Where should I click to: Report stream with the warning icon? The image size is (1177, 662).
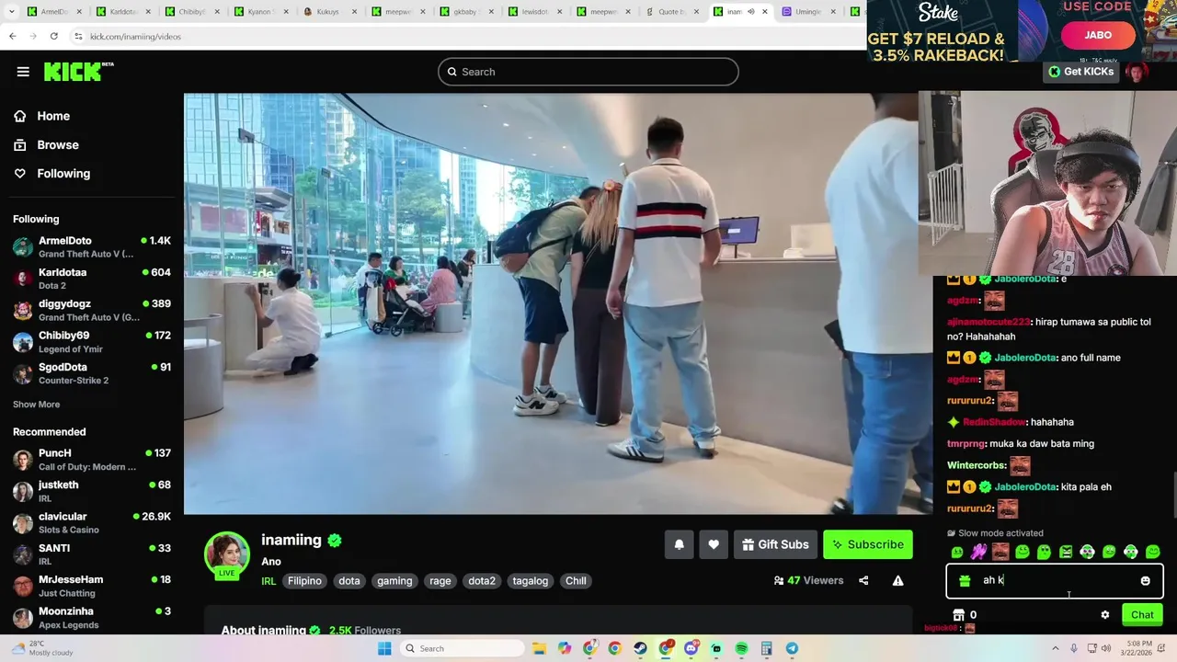coord(897,580)
